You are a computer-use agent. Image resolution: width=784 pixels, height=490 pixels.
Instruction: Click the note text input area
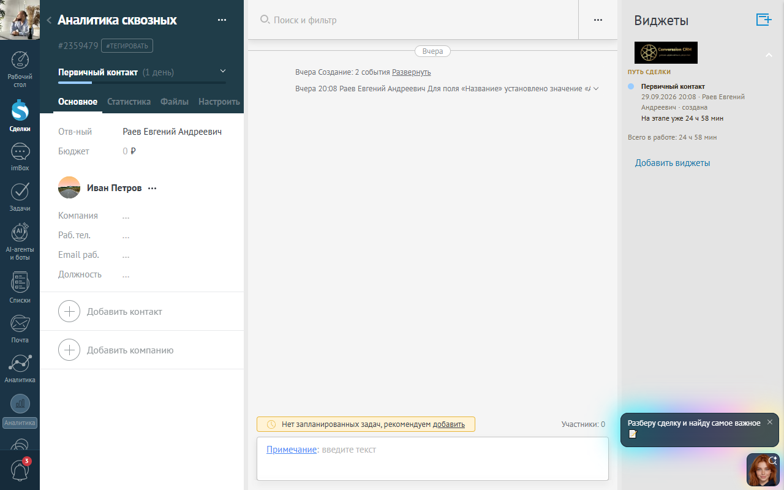click(432, 459)
